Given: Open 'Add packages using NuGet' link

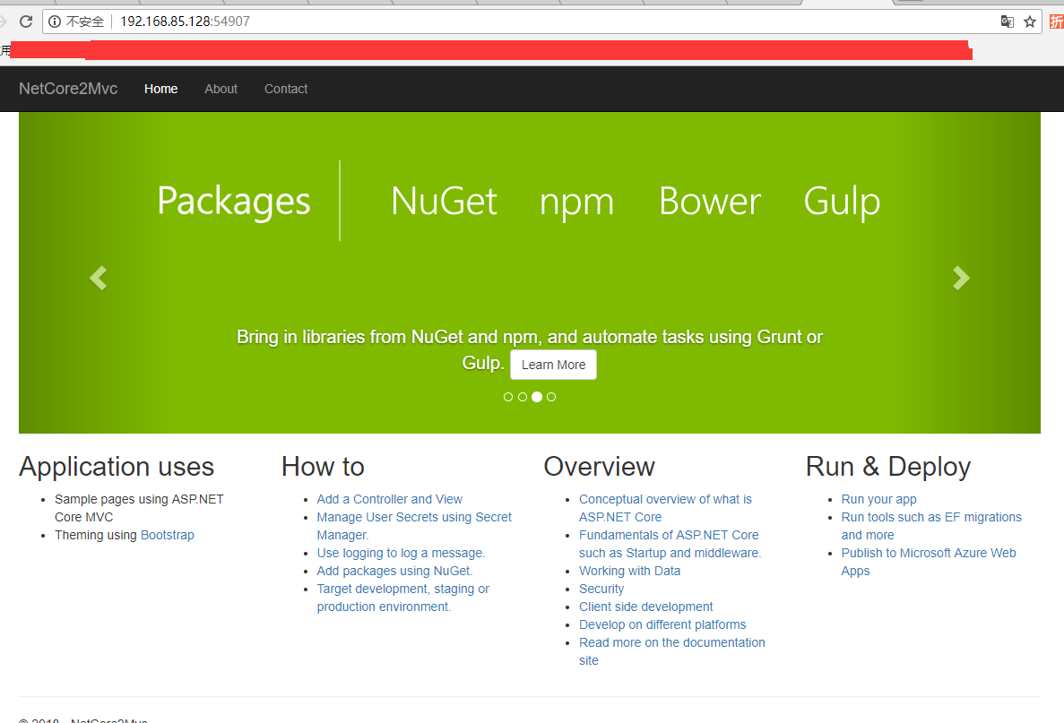Looking at the screenshot, I should click(395, 571).
